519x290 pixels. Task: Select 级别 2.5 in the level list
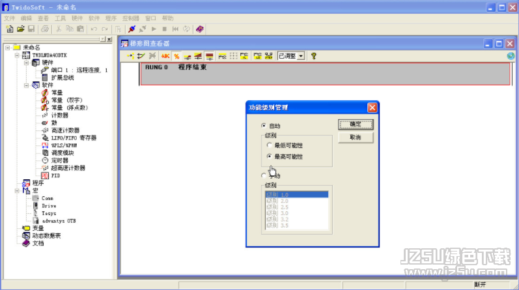point(296,207)
